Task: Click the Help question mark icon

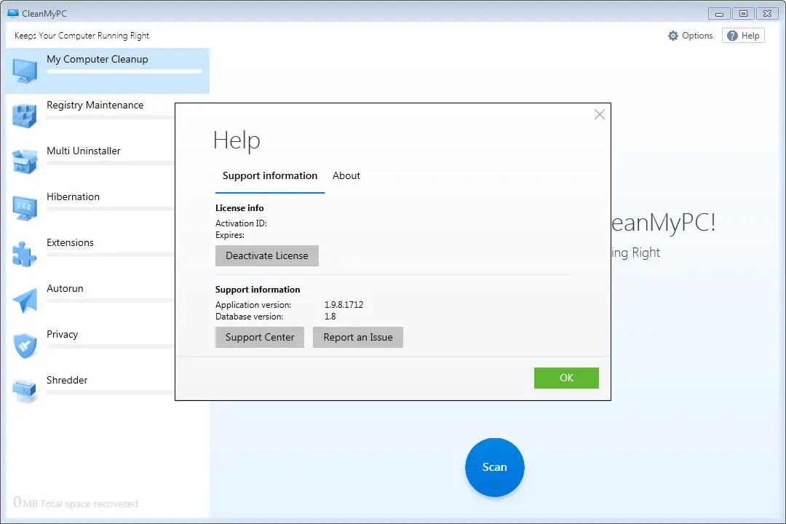Action: (x=732, y=36)
